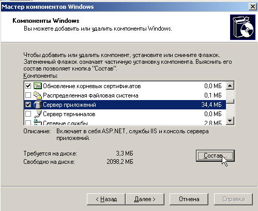Viewport: 258px width, 211px height.
Task: Check Распределенная файловая система checkbox
Action: point(28,95)
